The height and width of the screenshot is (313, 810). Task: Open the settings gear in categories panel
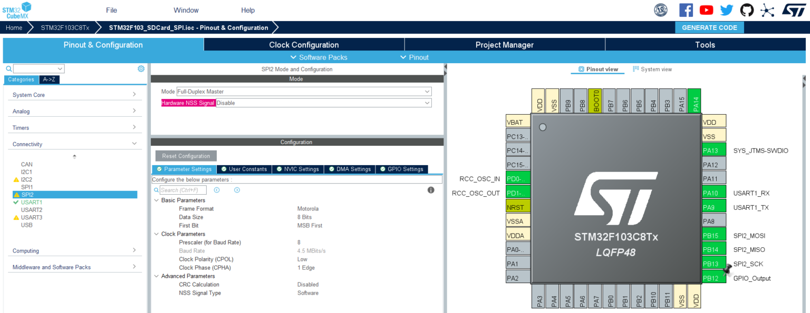coord(141,69)
